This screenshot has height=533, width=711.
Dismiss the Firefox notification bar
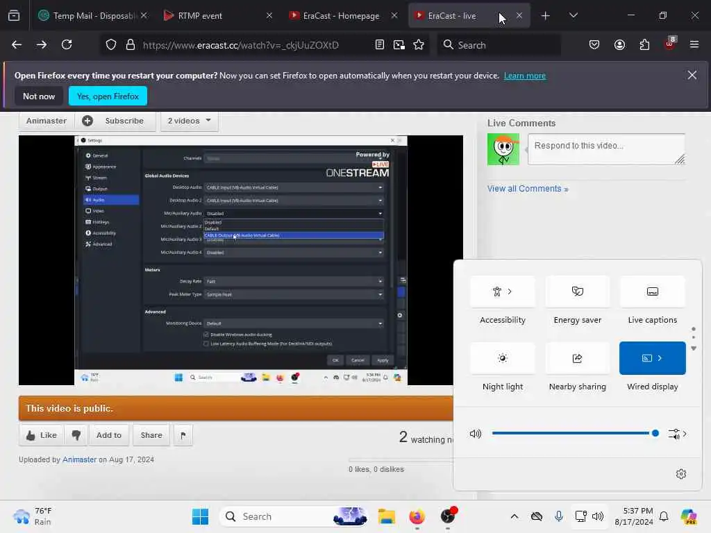coord(692,75)
